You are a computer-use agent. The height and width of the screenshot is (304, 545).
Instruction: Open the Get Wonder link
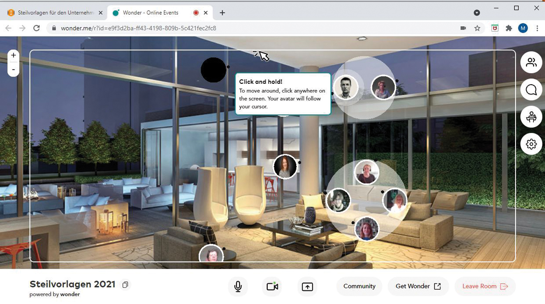click(x=418, y=286)
